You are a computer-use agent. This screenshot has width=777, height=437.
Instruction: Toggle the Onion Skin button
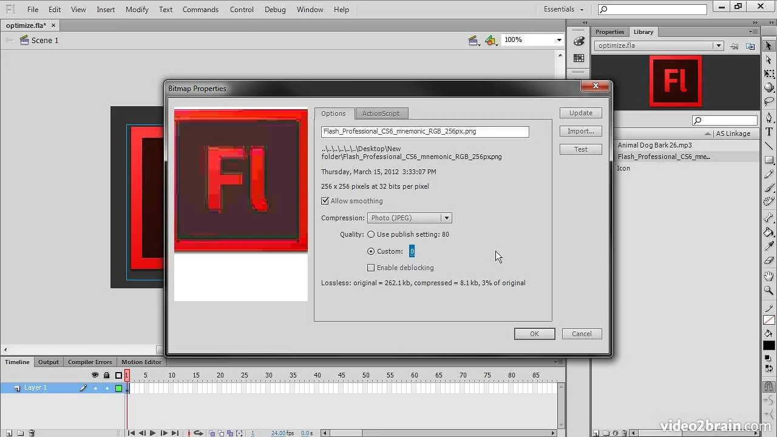pos(212,433)
